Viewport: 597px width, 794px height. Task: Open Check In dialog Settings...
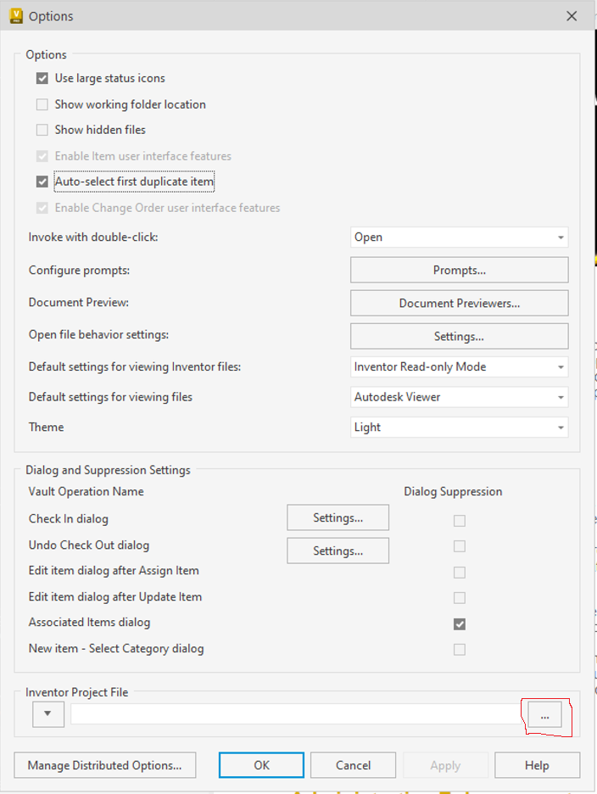click(338, 517)
